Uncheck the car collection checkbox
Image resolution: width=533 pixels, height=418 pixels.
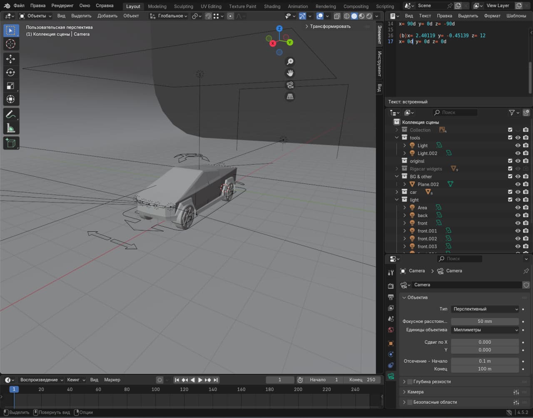click(x=510, y=192)
